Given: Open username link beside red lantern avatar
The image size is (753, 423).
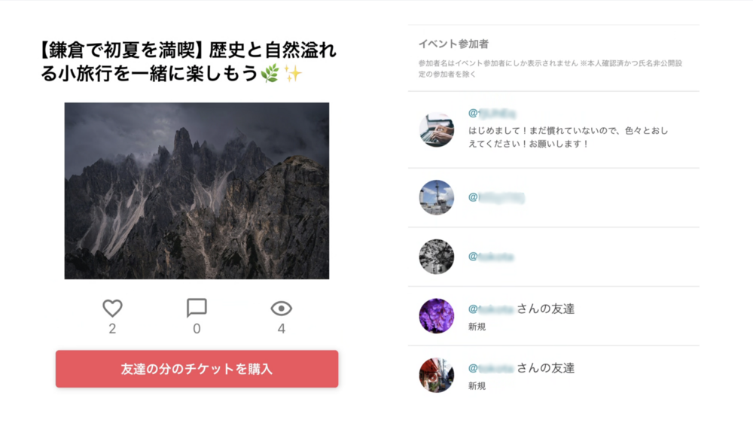Looking at the screenshot, I should pos(491,368).
